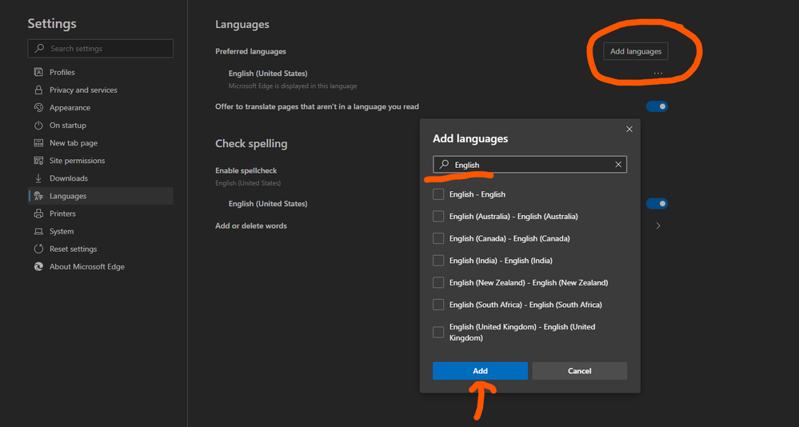Check the English (New Zealand) checkbox
Screen dimensions: 799x427
click(x=438, y=282)
